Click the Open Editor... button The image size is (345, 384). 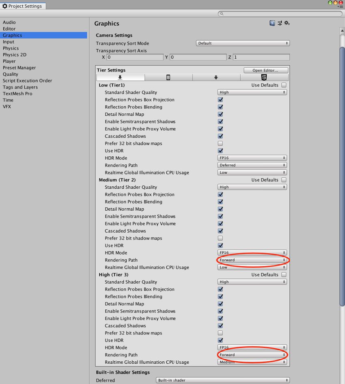[x=266, y=70]
